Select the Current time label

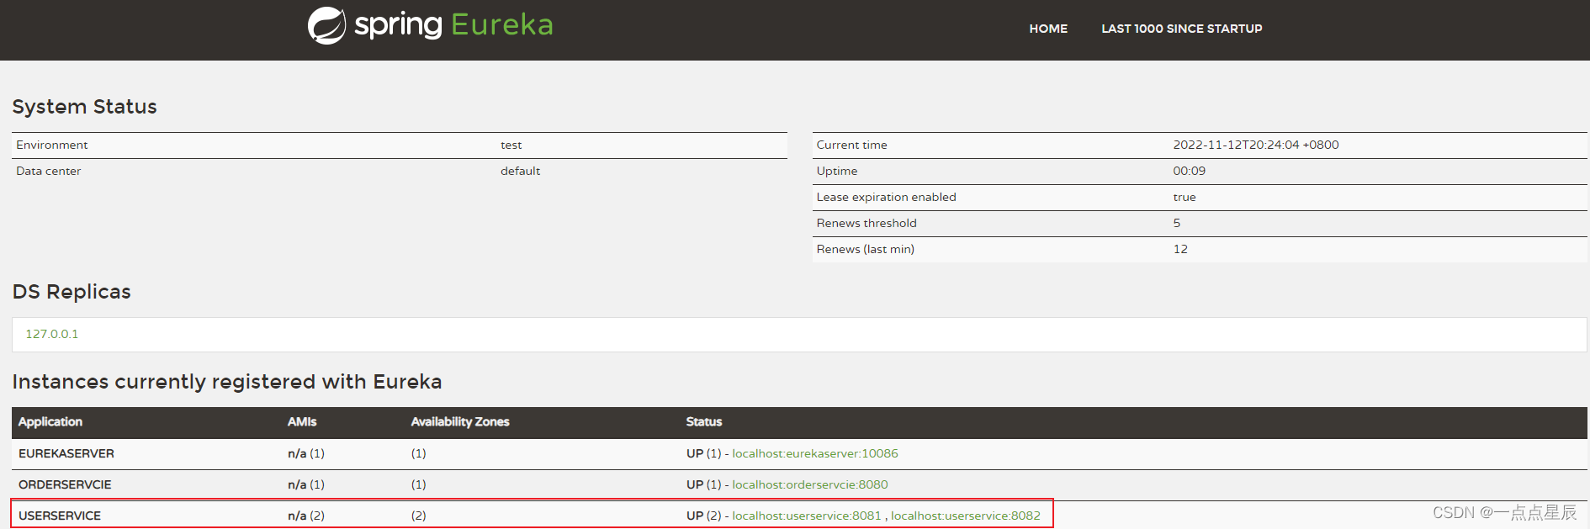(x=851, y=145)
